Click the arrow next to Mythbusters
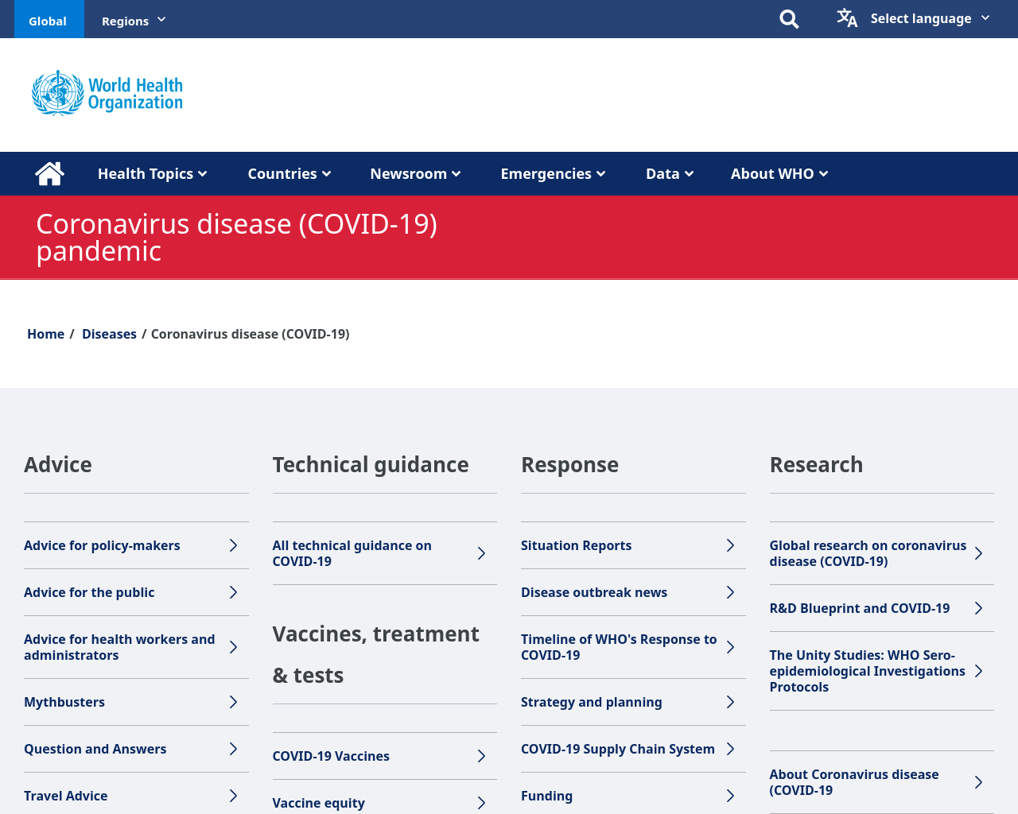 [233, 702]
